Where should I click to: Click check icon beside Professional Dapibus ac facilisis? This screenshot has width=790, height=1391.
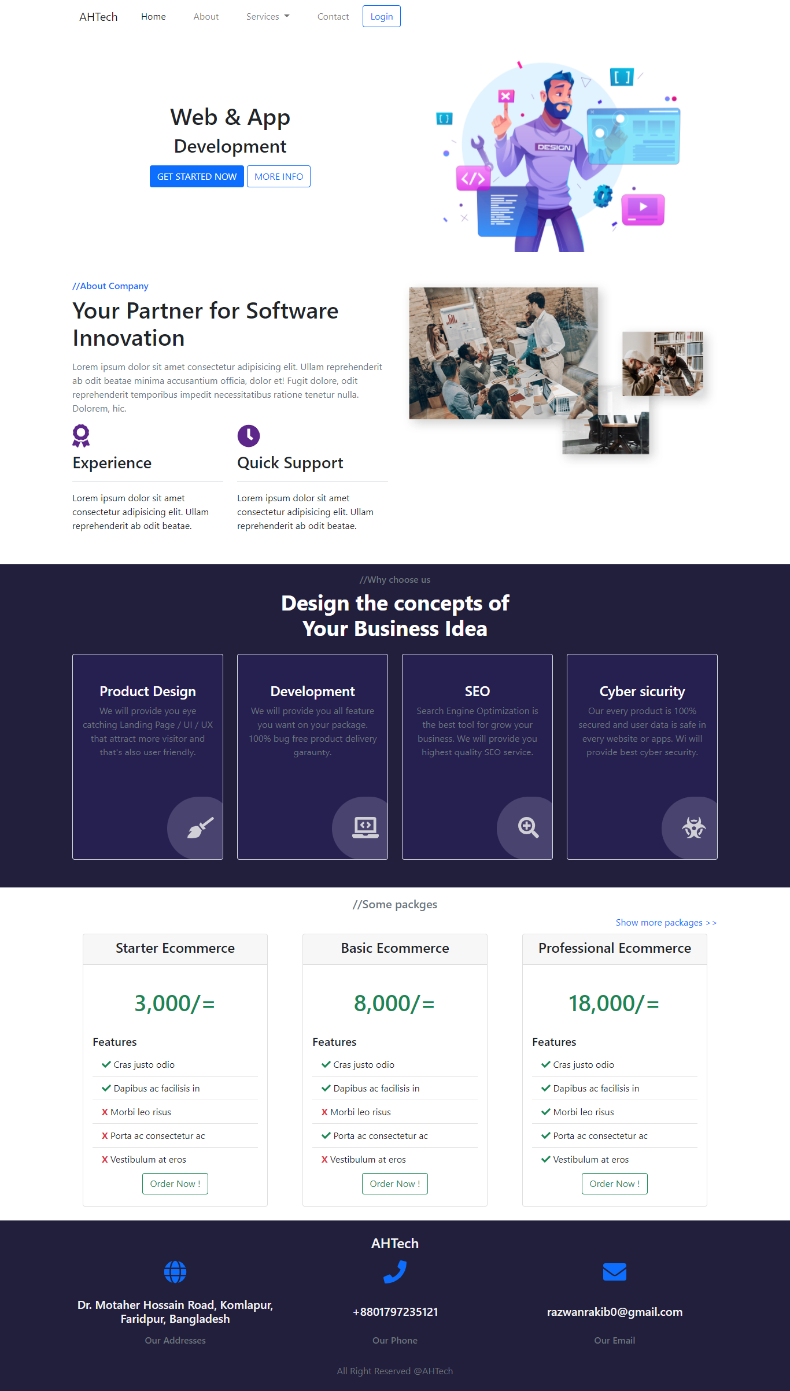tap(546, 1088)
